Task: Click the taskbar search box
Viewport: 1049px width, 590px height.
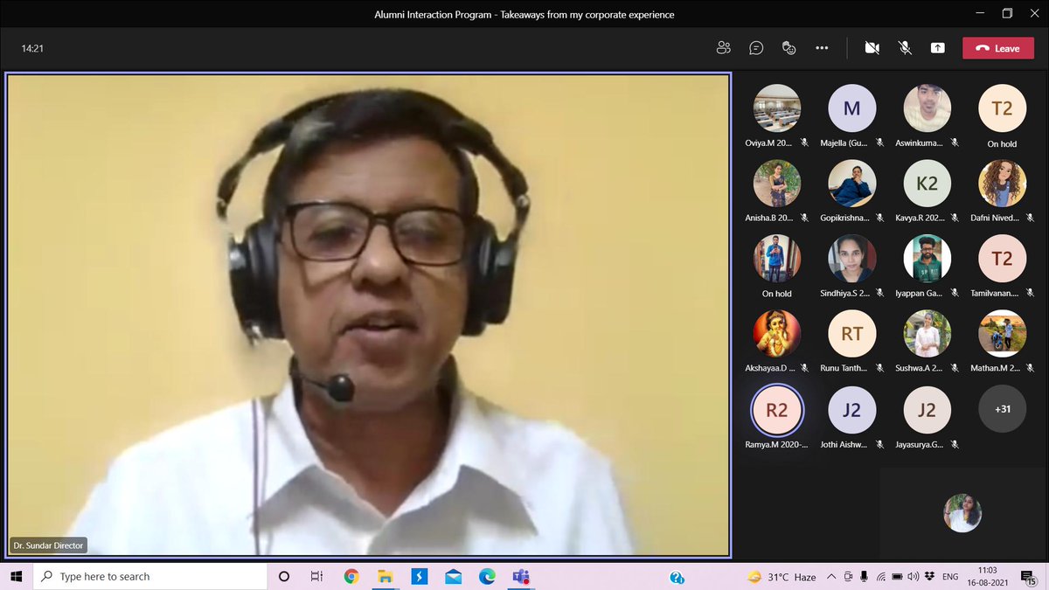Action: [x=149, y=577]
